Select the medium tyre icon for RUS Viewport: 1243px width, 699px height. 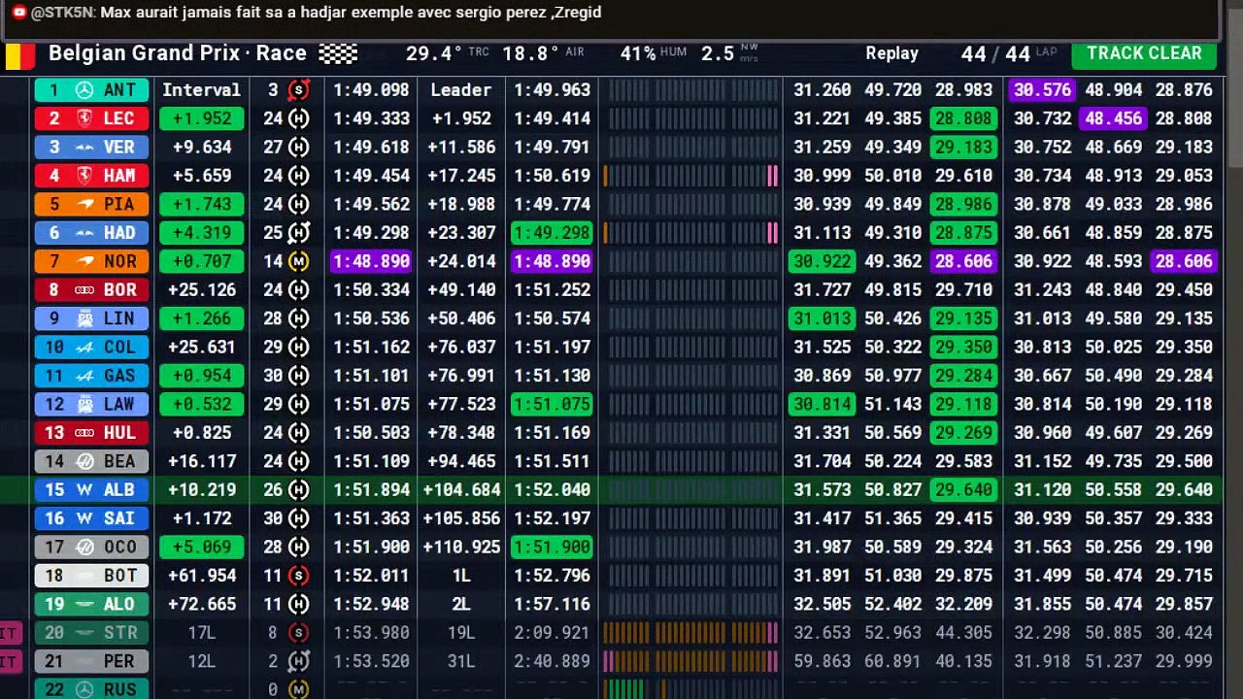tap(299, 689)
